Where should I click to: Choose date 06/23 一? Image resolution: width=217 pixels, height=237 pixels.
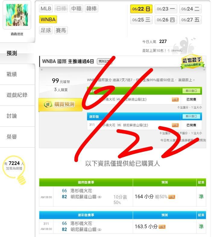(x=166, y=9)
